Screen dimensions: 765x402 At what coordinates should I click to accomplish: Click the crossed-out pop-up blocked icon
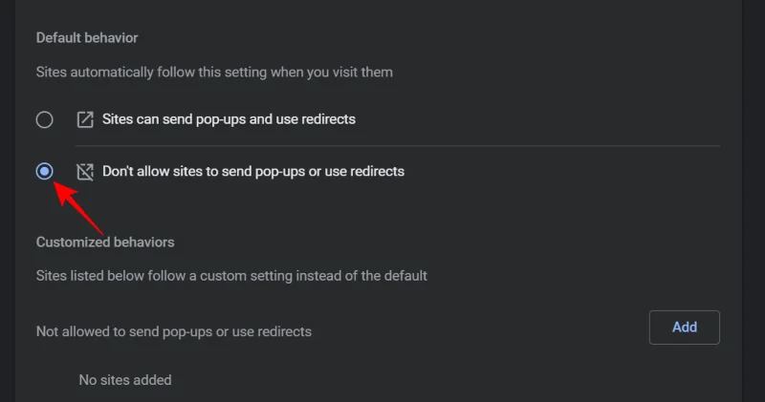click(x=85, y=172)
